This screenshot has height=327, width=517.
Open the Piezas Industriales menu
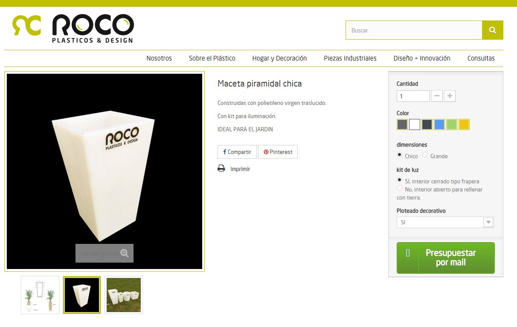(350, 58)
